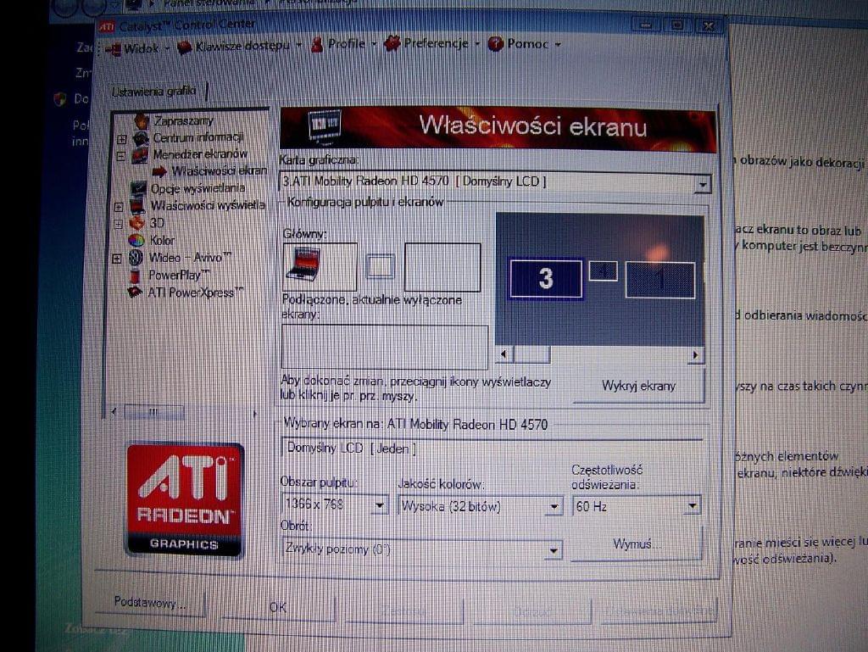
Task: Open the Obszar pulpitu resolution dropdown
Action: [x=381, y=506]
